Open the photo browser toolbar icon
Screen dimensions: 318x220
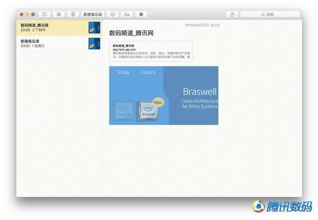point(141,14)
